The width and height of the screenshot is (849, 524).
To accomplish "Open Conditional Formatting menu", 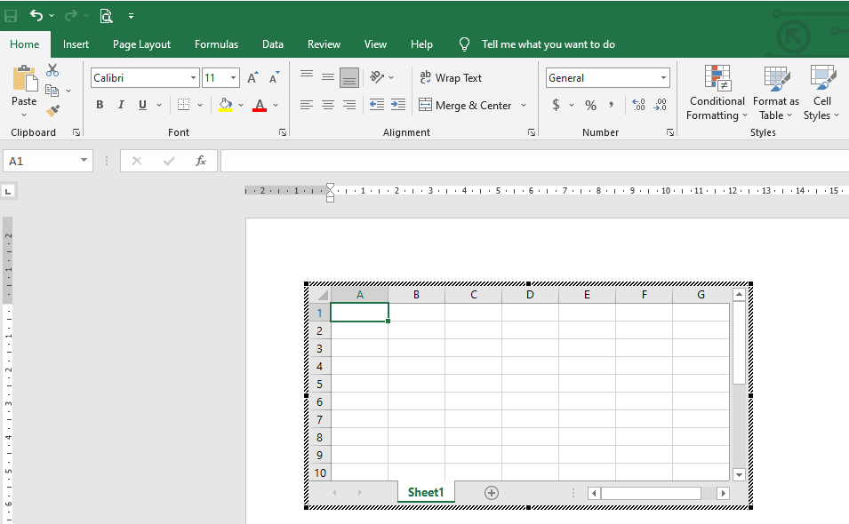I will (717, 93).
